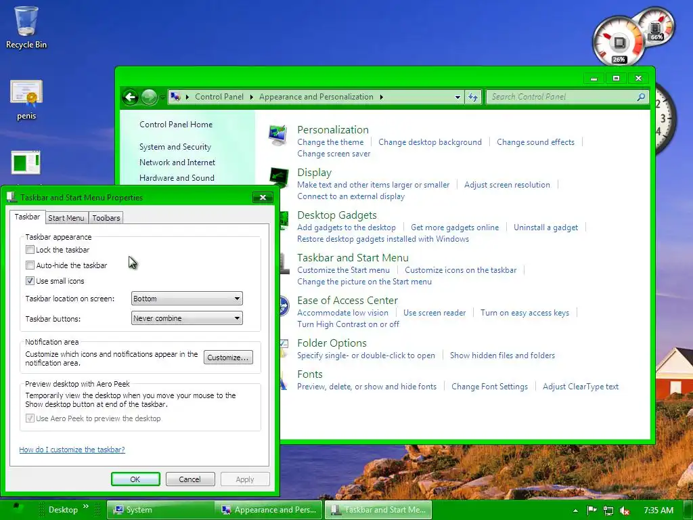Click the Search Control Panel field
Image resolution: width=693 pixels, height=520 pixels.
[x=568, y=97]
